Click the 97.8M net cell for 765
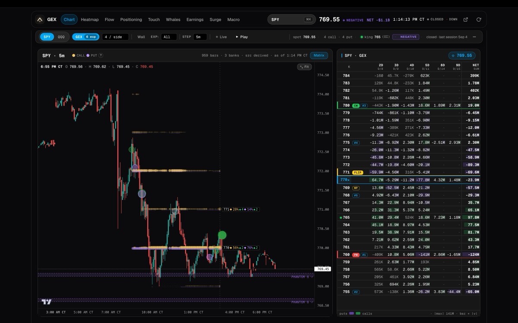The height and width of the screenshot is (323, 518). [x=471, y=217]
